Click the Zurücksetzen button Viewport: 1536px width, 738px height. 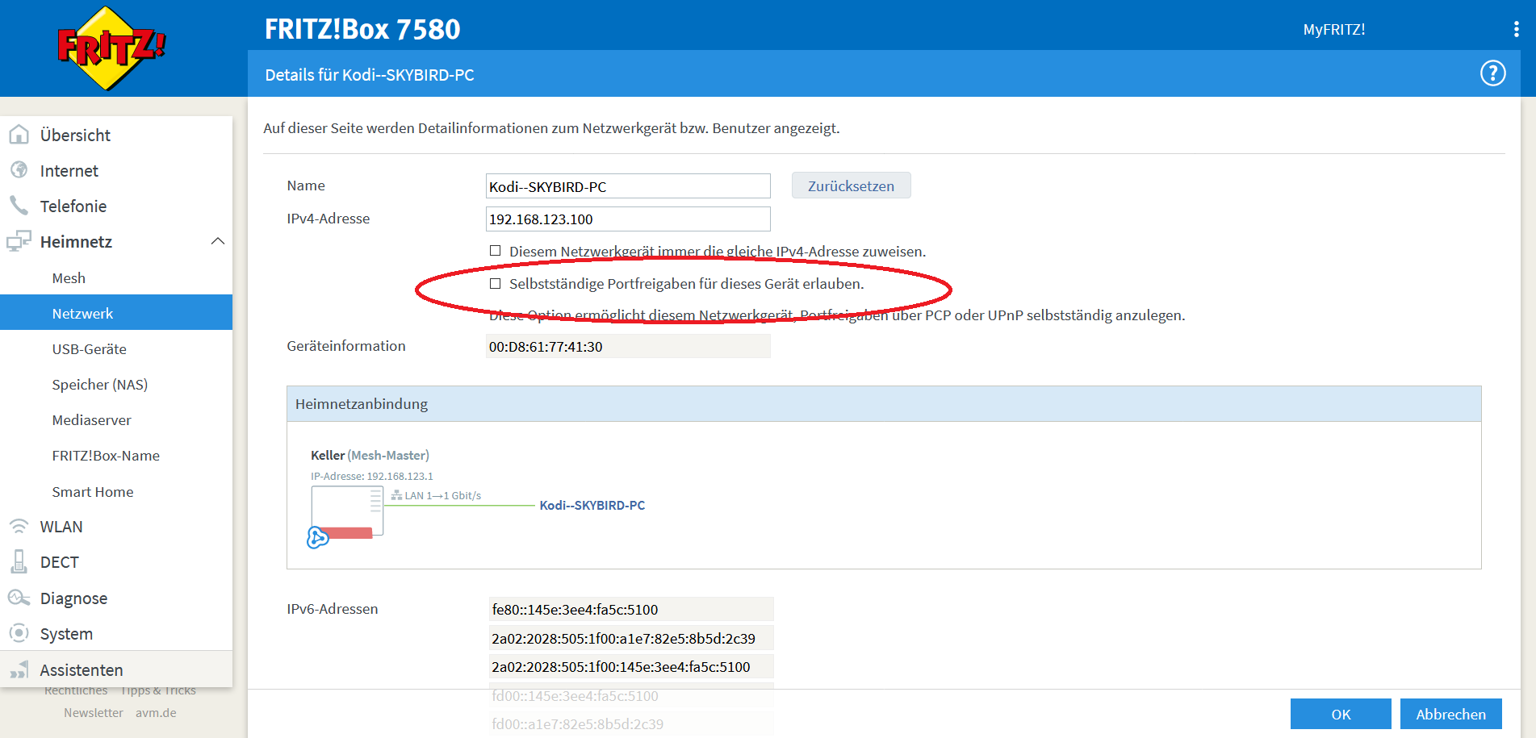click(851, 186)
